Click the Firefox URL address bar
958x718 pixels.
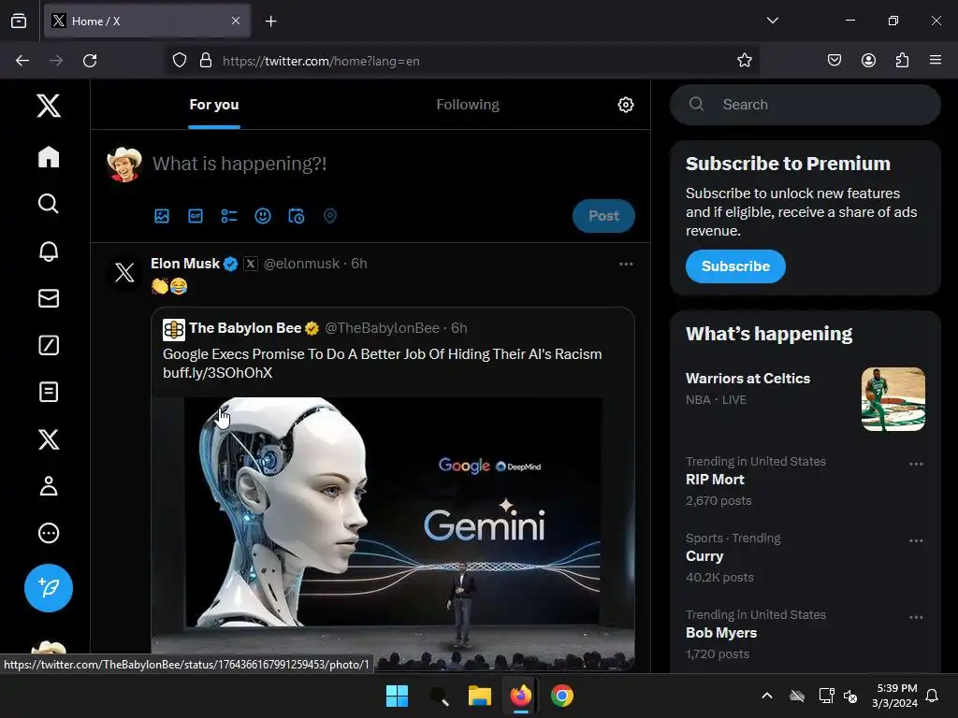pos(464,61)
